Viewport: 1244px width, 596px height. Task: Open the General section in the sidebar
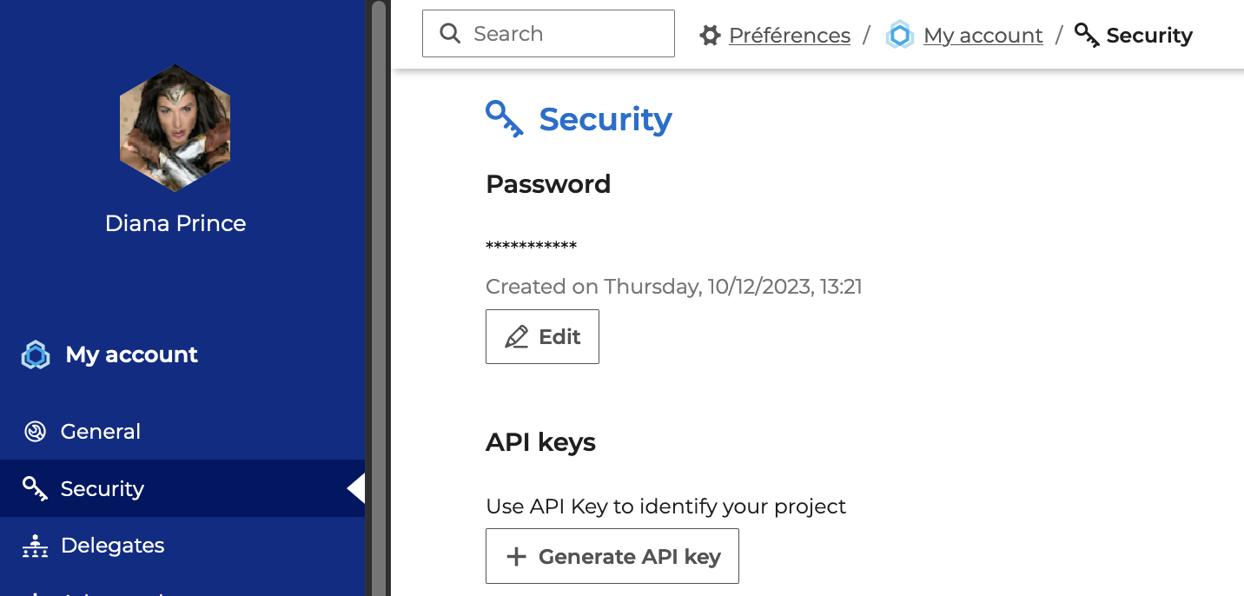101,432
